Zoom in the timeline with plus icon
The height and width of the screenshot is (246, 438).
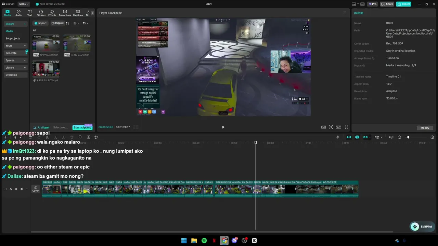coord(432,137)
